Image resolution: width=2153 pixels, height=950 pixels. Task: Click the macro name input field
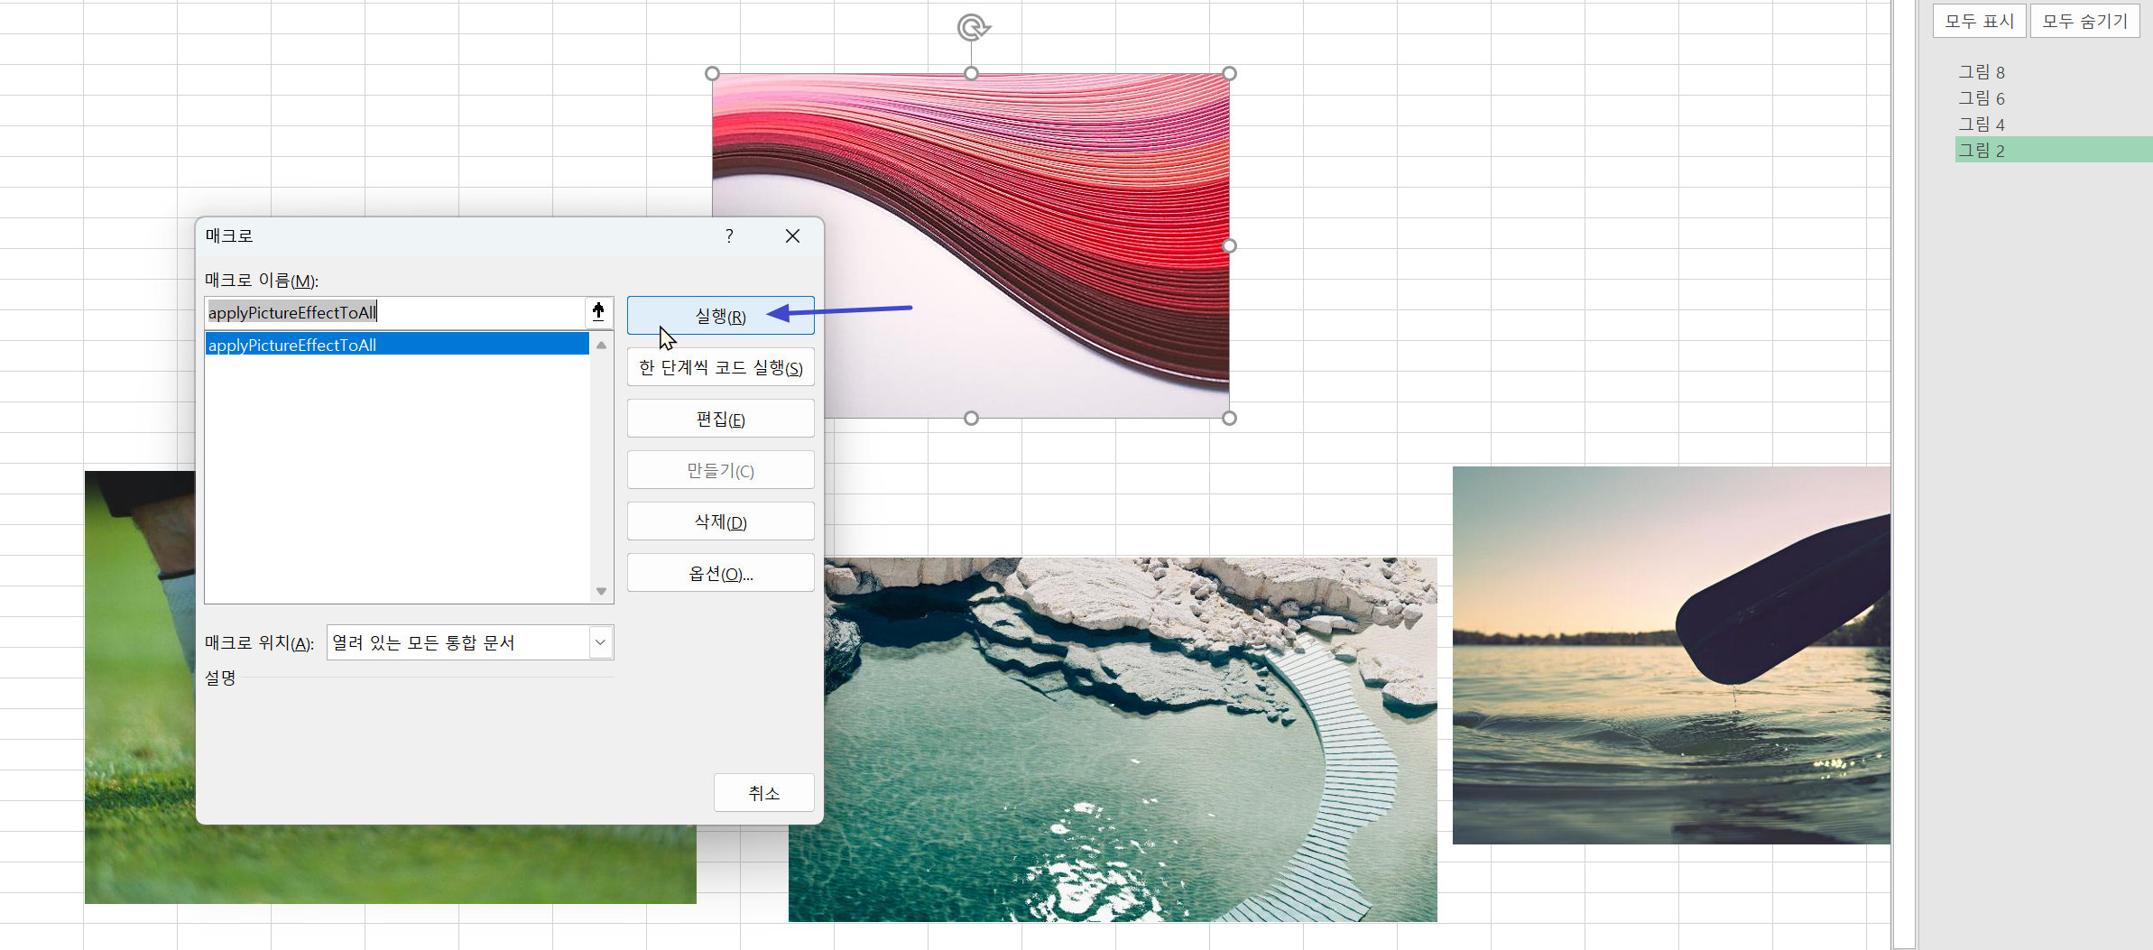click(393, 312)
